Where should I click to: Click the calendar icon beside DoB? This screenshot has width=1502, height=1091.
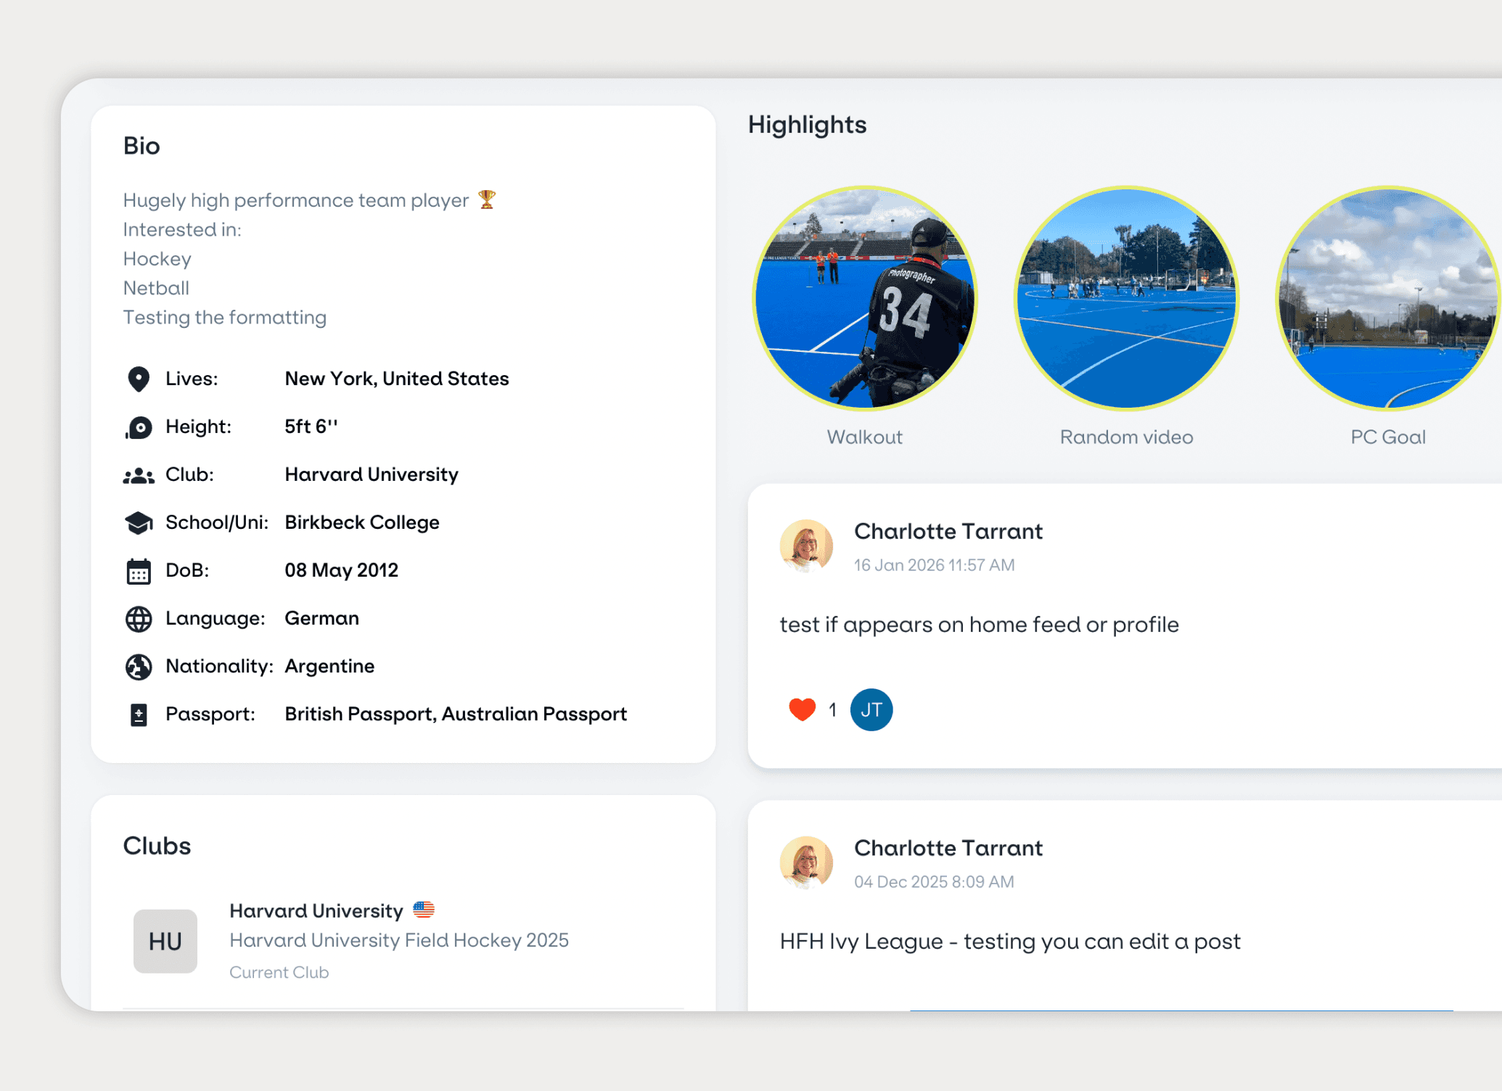coord(139,572)
